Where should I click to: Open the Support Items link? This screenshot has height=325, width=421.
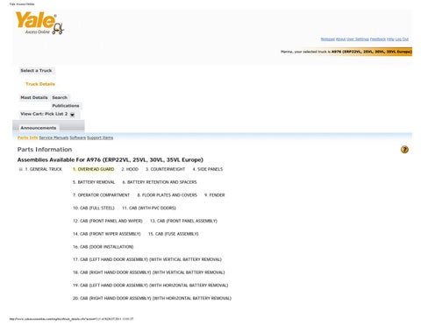click(x=100, y=138)
